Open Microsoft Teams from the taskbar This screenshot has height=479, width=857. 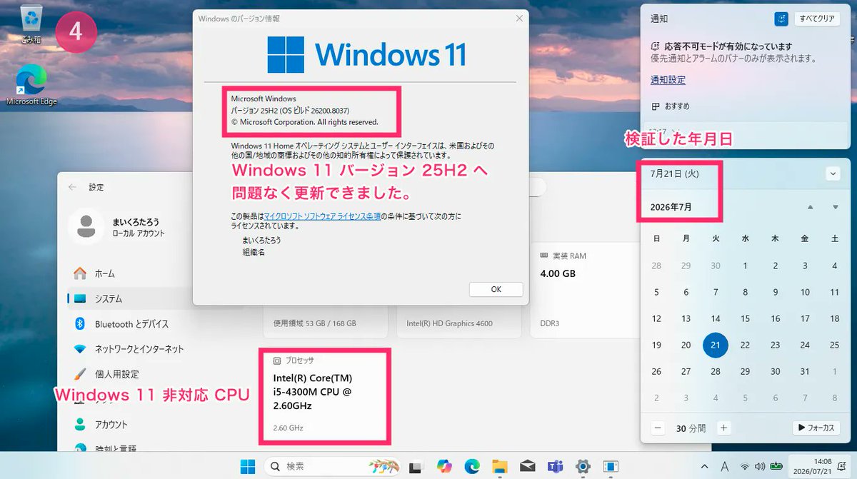point(555,466)
